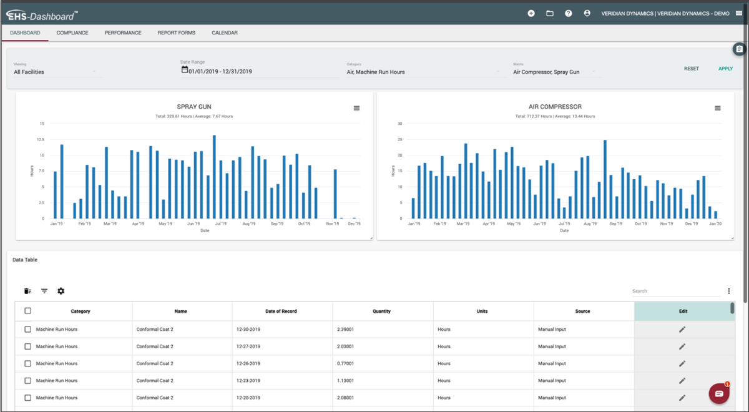The width and height of the screenshot is (749, 412).
Task: Check the 12-30-2019 Conformal Coat row
Action: (x=27, y=329)
